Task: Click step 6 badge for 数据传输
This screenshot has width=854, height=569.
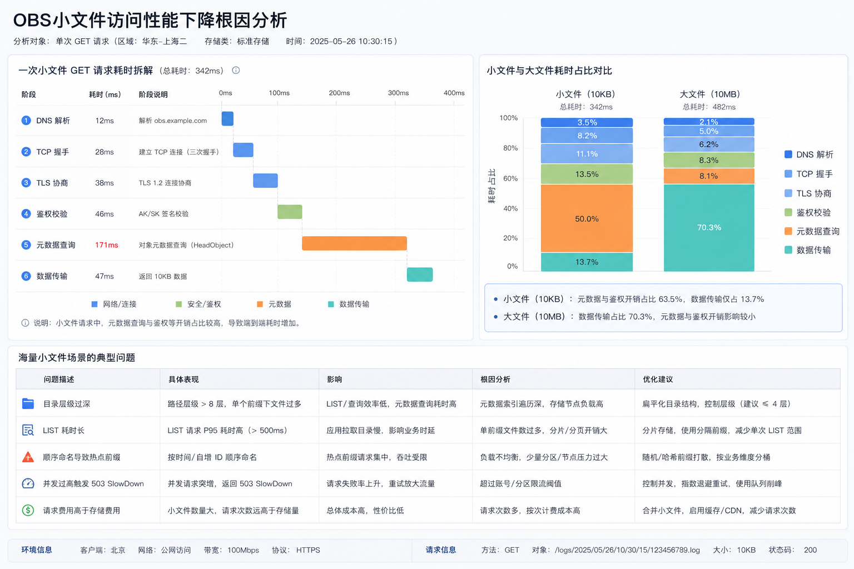Action: 26,276
